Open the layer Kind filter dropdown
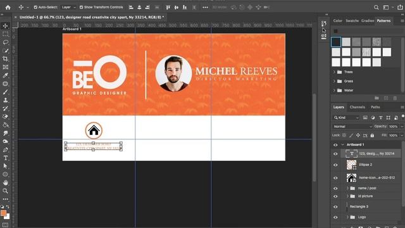This screenshot has width=405, height=228. (x=346, y=118)
